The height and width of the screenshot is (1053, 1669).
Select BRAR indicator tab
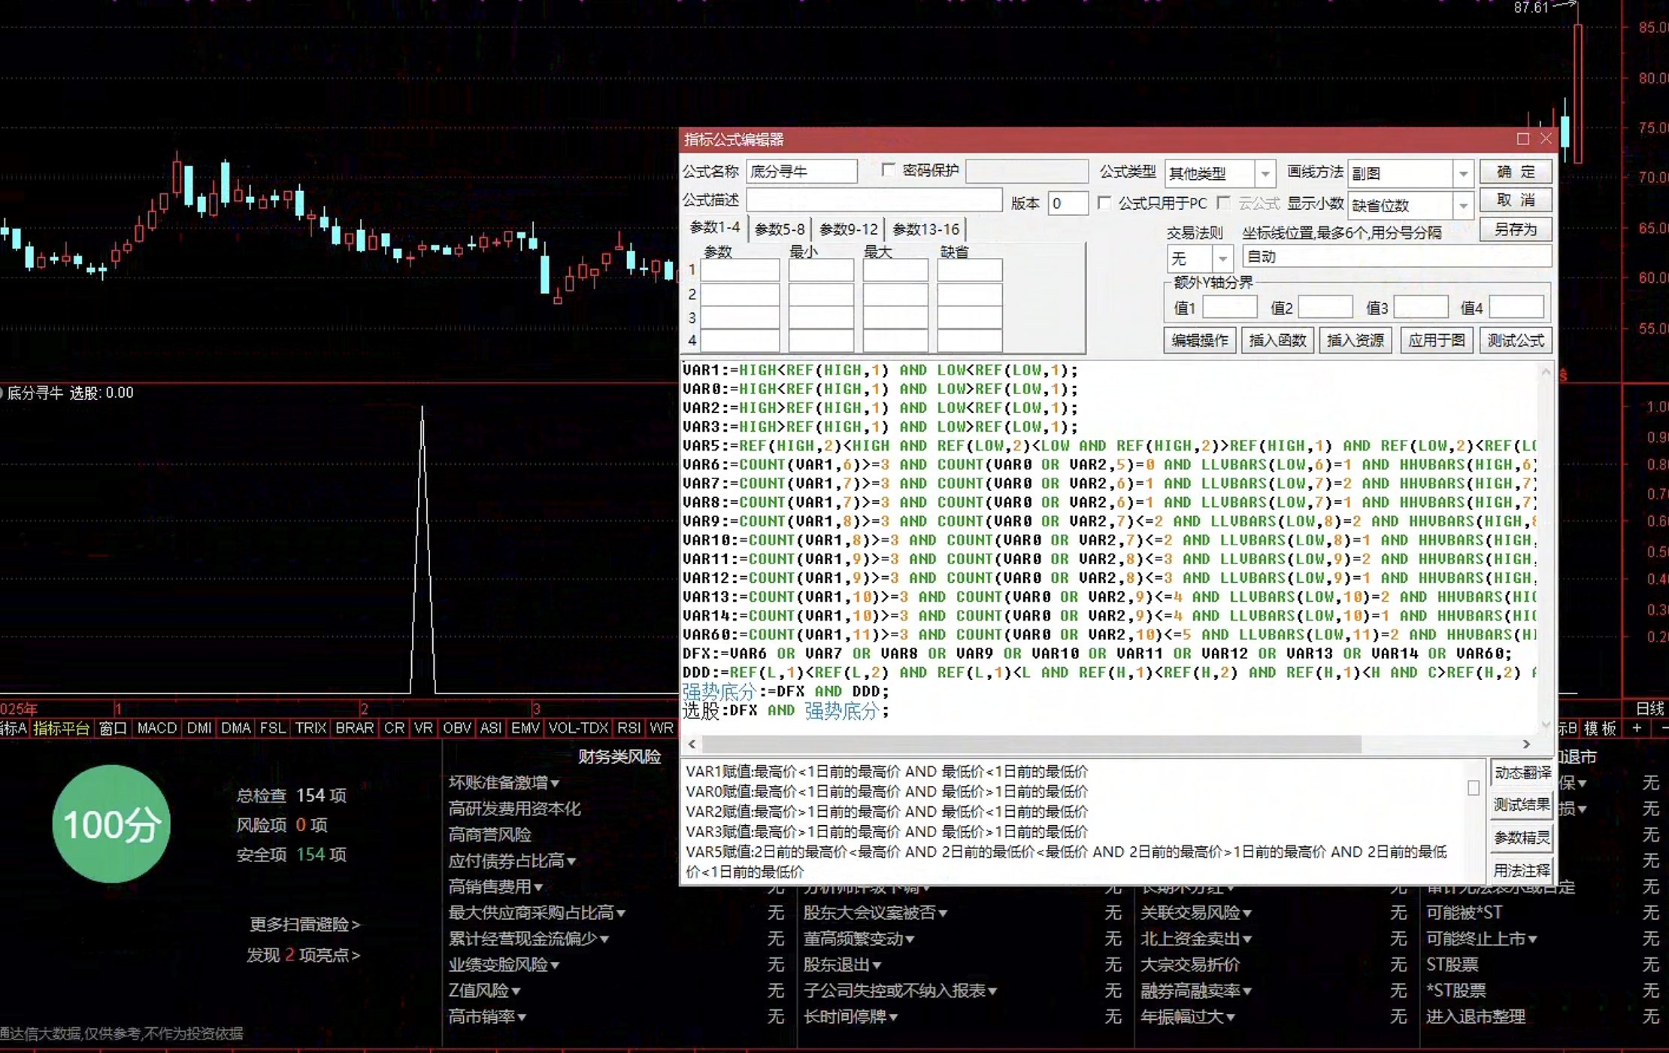(x=354, y=728)
